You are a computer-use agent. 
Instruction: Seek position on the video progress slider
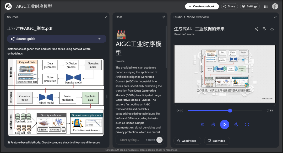(230, 110)
